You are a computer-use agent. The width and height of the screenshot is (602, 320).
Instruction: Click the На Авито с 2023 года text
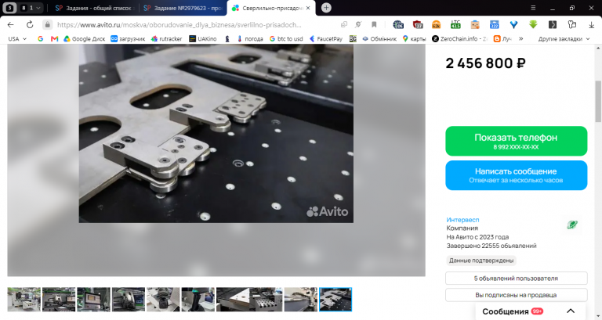477,237
